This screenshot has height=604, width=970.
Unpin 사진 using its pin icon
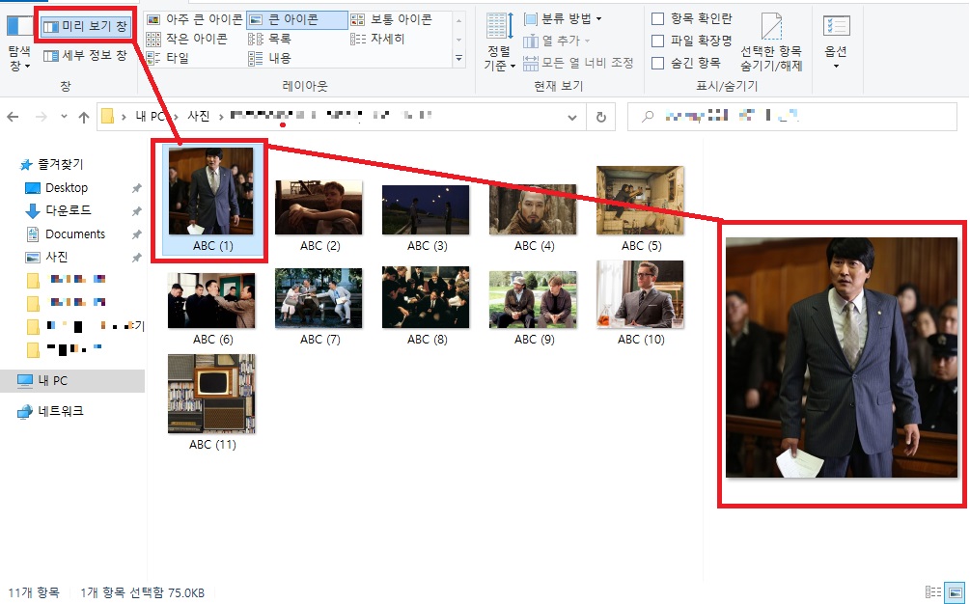(137, 258)
